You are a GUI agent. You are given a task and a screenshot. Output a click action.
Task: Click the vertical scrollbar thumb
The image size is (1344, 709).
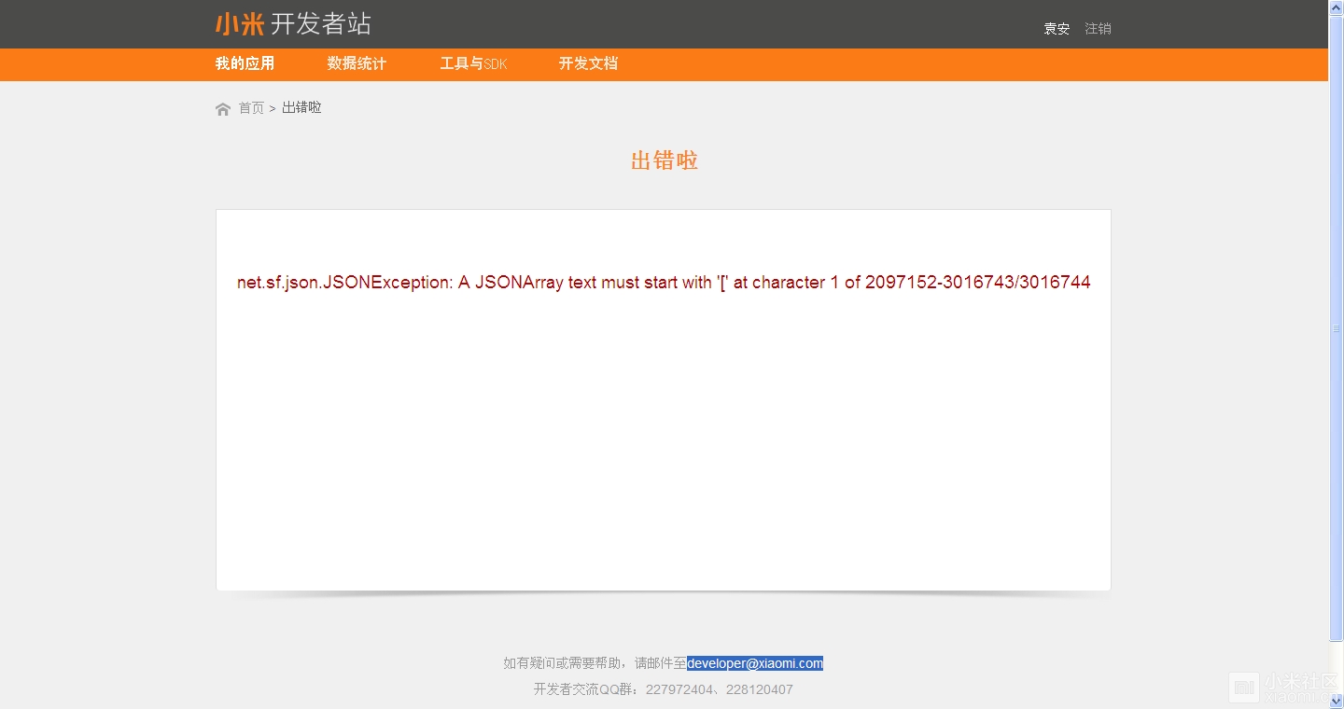(x=1337, y=328)
